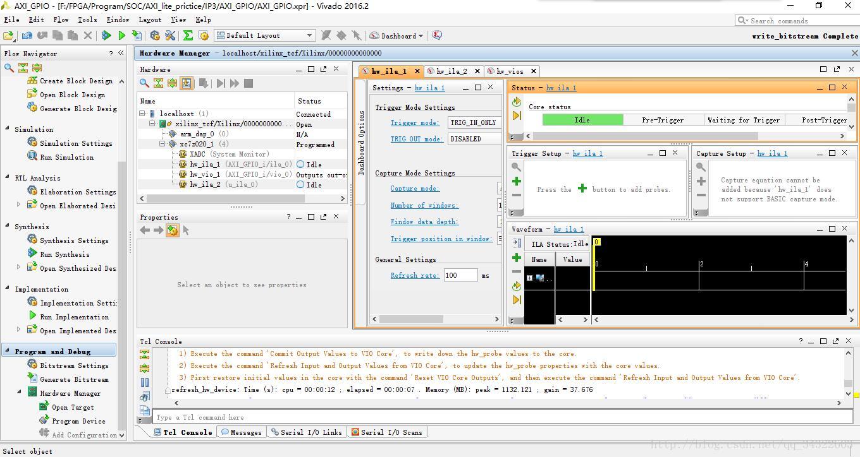Click the Tcl command input field
The height and width of the screenshot is (457, 860).
click(x=503, y=417)
